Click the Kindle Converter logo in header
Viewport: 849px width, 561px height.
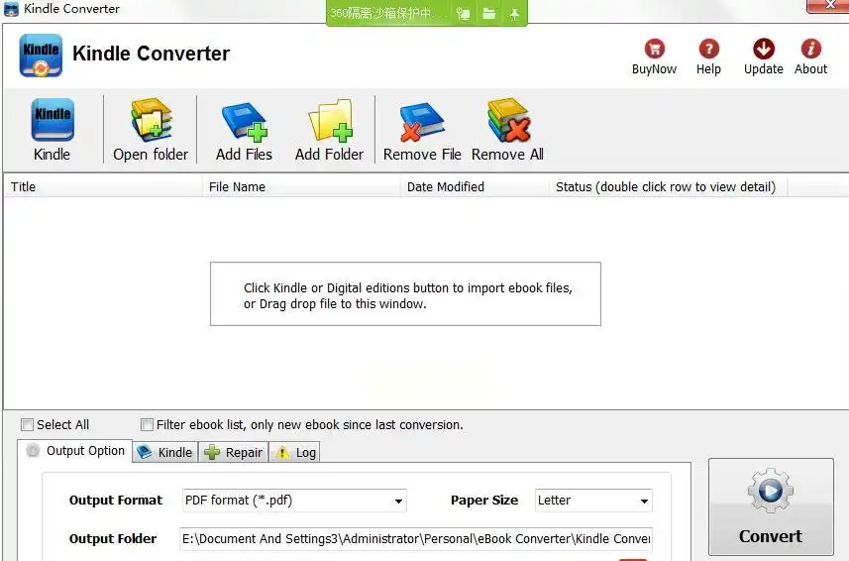click(41, 56)
